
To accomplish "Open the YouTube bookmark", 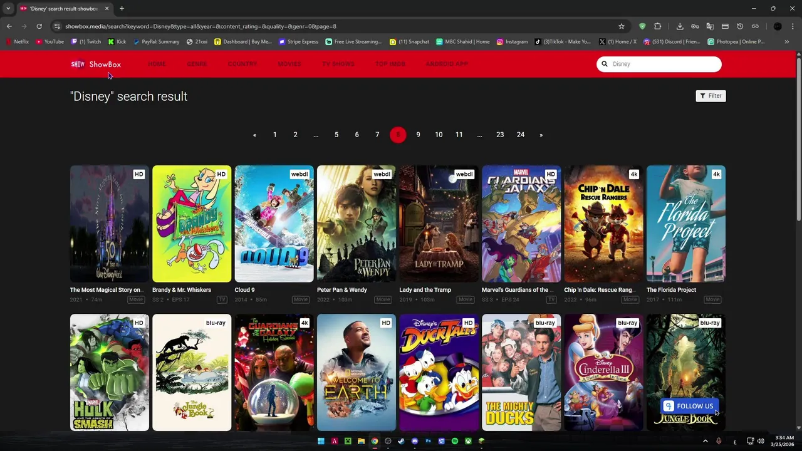I will tap(50, 42).
